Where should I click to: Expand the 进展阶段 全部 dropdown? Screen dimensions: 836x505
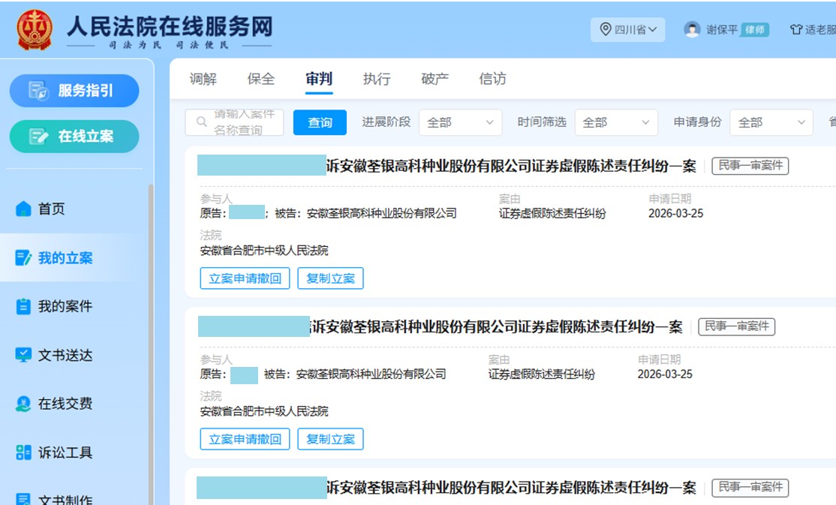coord(460,122)
